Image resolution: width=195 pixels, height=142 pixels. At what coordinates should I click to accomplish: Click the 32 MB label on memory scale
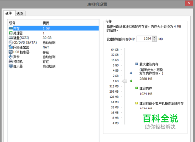(x=115, y=107)
